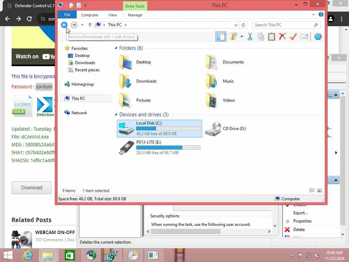Collapse the Folders (6) group
Image resolution: width=349 pixels, height=262 pixels.
116,48
